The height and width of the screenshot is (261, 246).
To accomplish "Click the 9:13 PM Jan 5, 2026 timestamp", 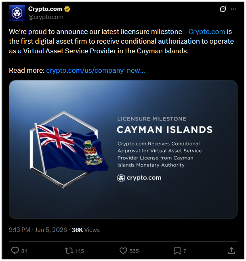I will coord(38,229).
